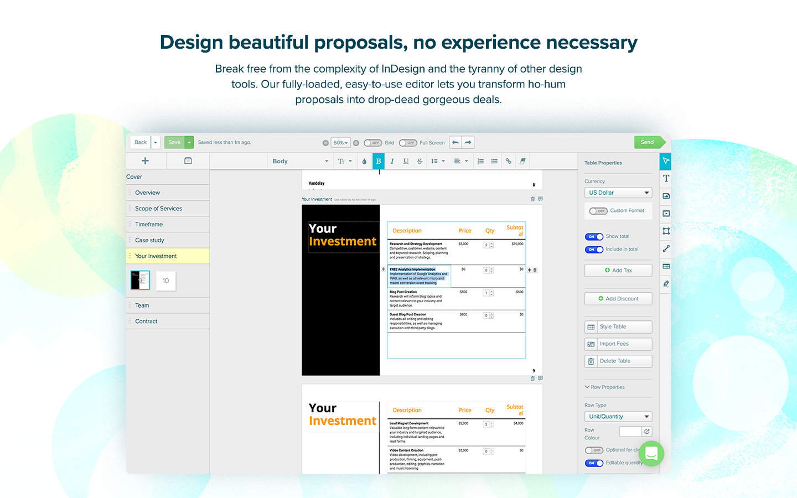Viewport: 797px width, 498px height.
Task: Insert a bulleted list
Action: pyautogui.click(x=494, y=161)
